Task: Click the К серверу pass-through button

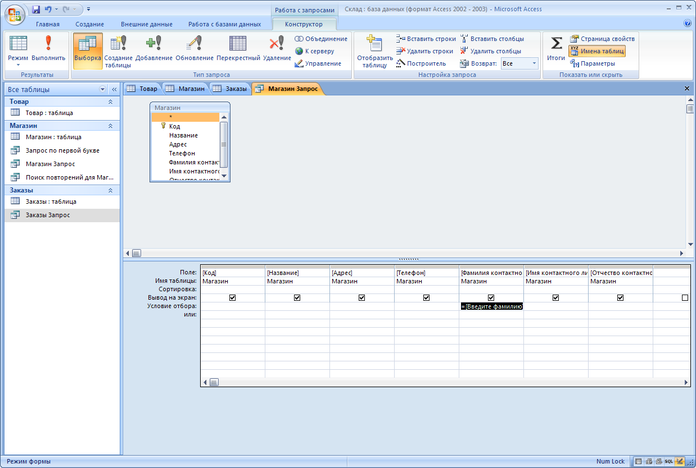Action: [x=315, y=51]
